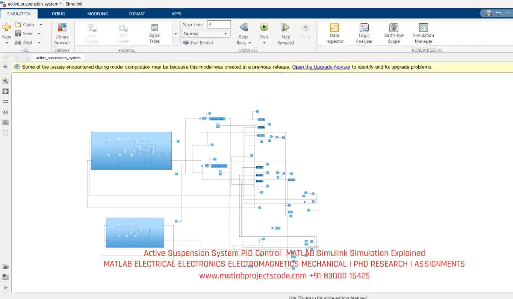513x299 pixels.
Task: Switch to the MODELING tab
Action: pos(98,14)
